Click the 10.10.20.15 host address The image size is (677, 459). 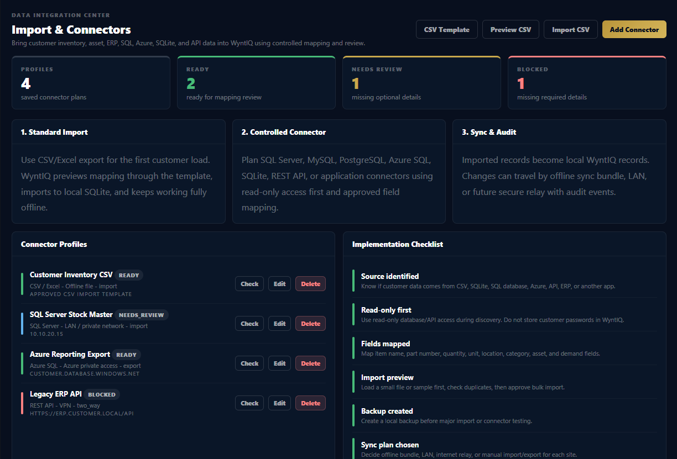click(46, 334)
